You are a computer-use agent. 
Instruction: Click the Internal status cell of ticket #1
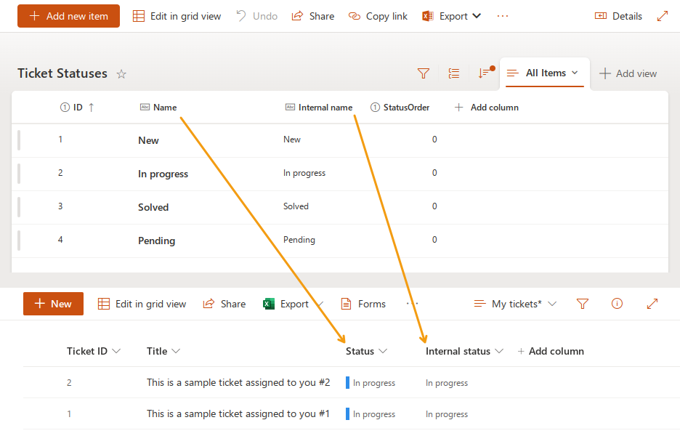[x=447, y=414]
